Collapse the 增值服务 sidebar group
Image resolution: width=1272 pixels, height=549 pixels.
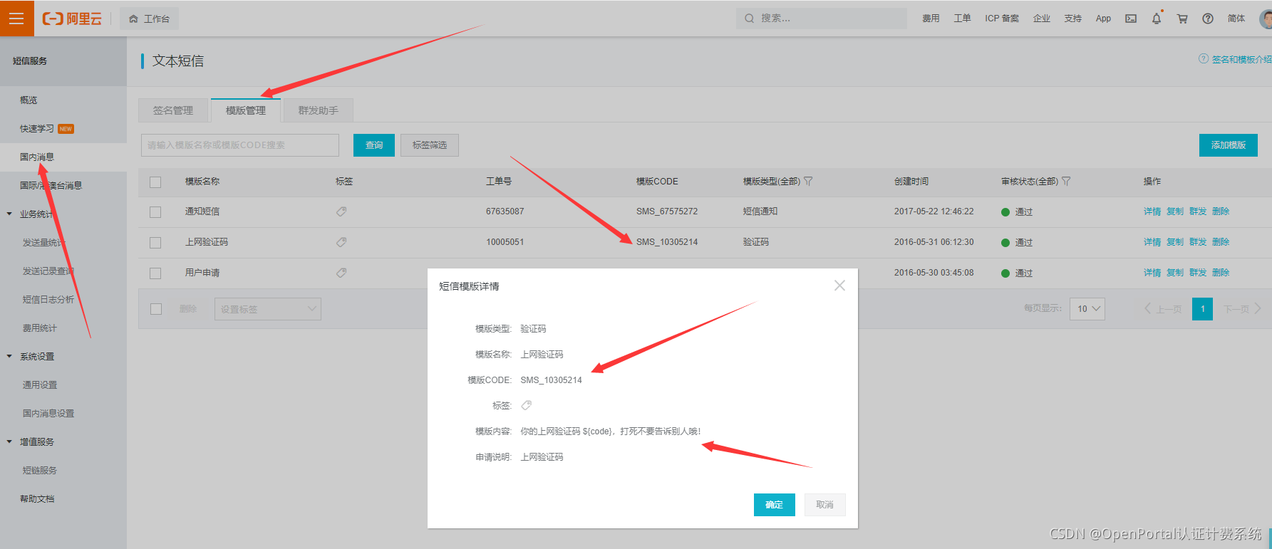click(x=9, y=441)
